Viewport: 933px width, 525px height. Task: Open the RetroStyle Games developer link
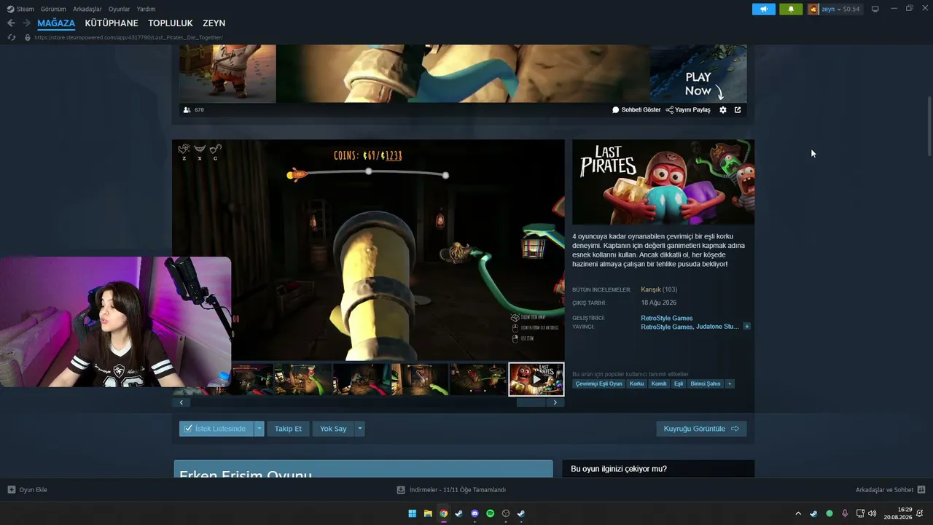(667, 318)
